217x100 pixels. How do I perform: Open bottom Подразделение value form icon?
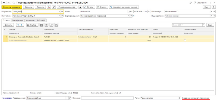pos(70,98)
